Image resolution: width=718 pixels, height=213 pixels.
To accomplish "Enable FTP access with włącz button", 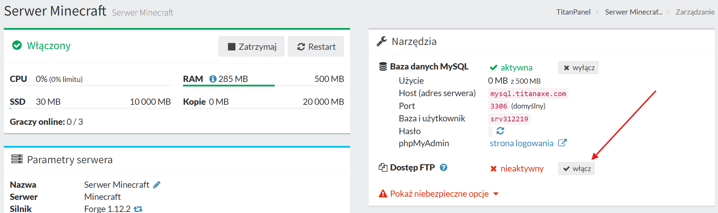I will pyautogui.click(x=576, y=169).
